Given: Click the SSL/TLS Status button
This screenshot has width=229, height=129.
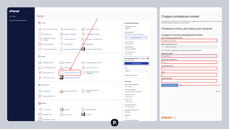Looking at the screenshot, I should pyautogui.click(x=136, y=38).
